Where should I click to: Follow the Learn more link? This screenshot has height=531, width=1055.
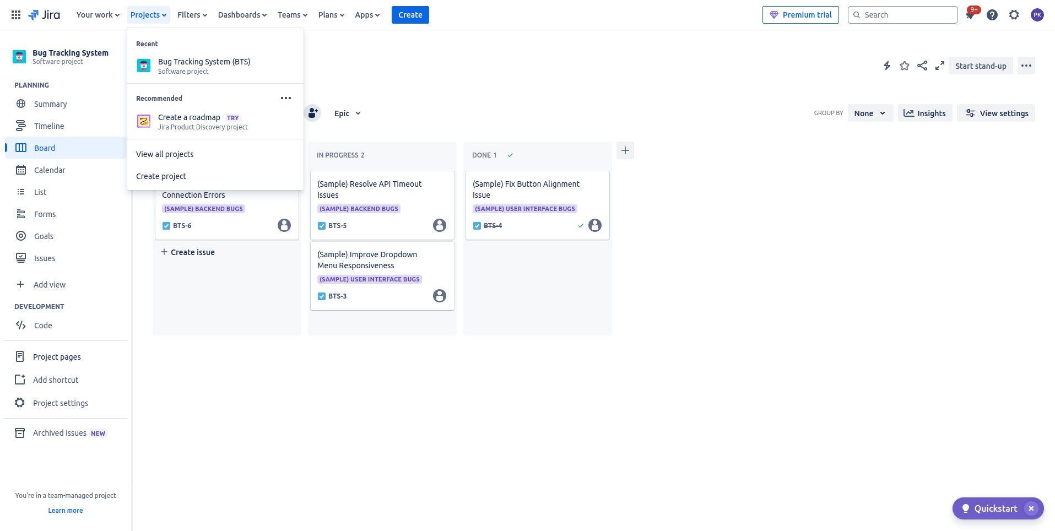coord(65,511)
